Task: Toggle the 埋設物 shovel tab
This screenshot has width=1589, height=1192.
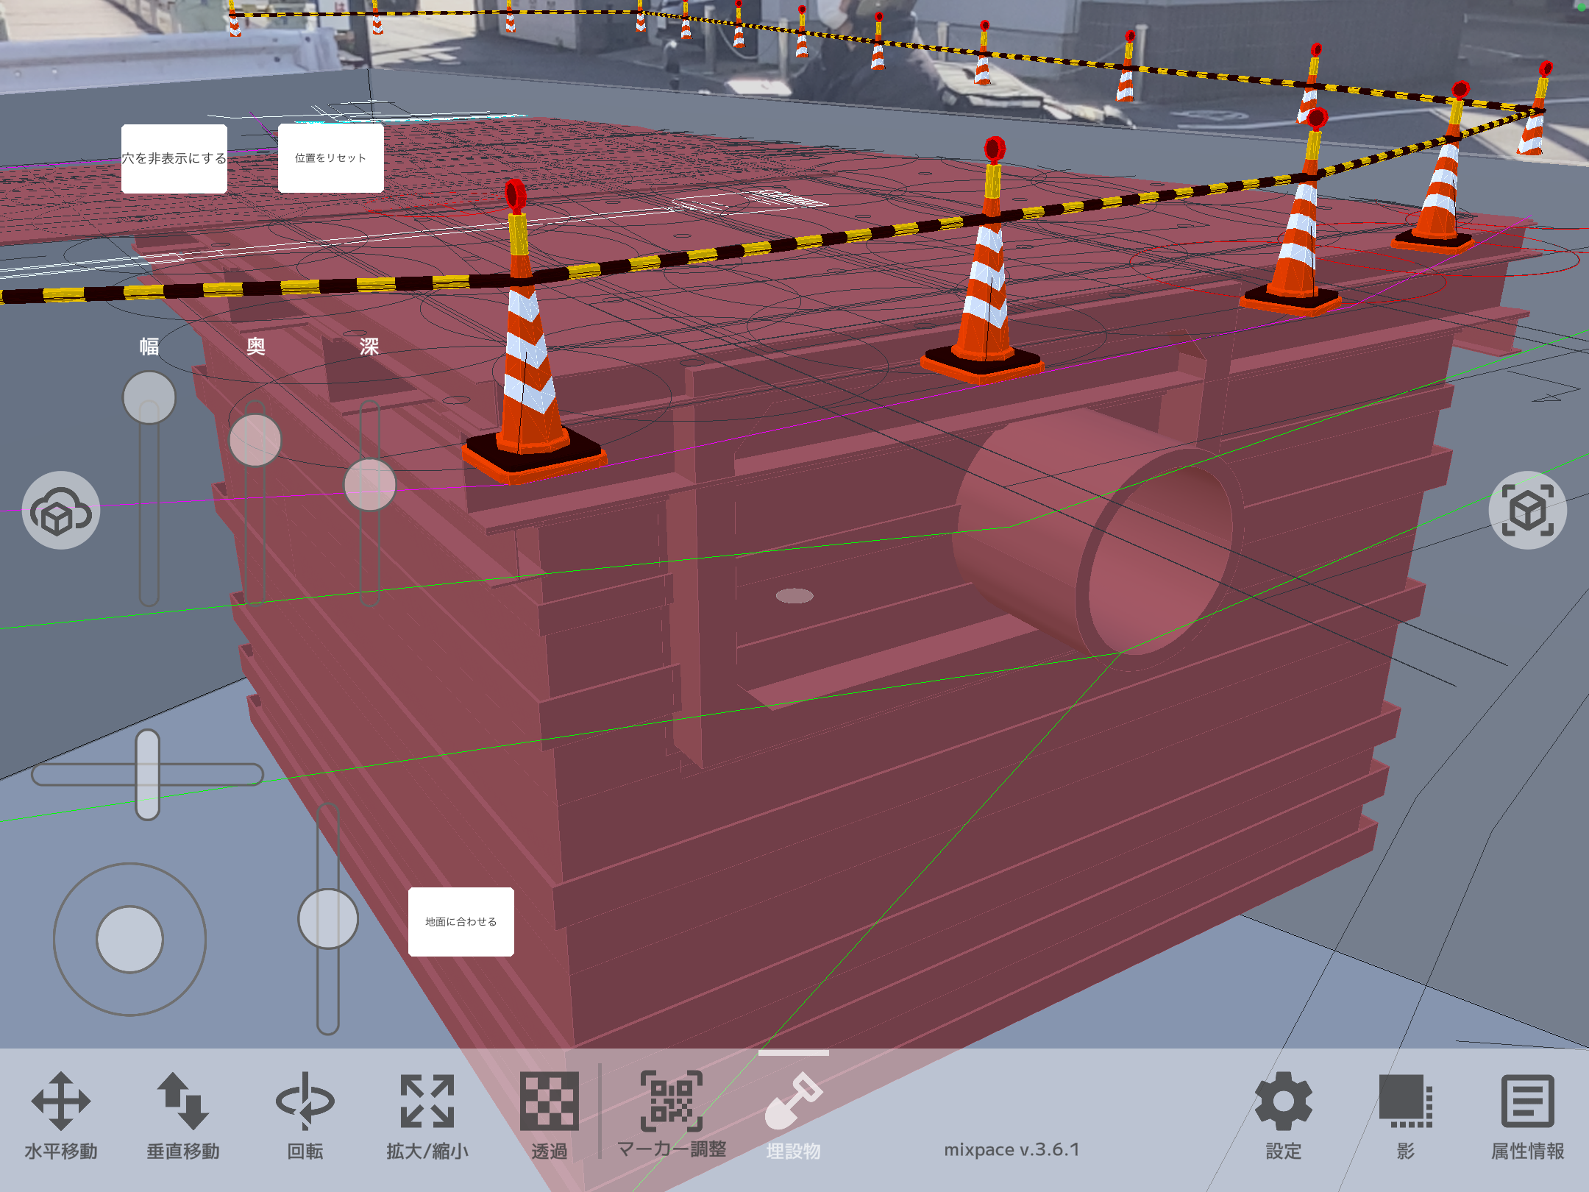Action: pyautogui.click(x=793, y=1116)
